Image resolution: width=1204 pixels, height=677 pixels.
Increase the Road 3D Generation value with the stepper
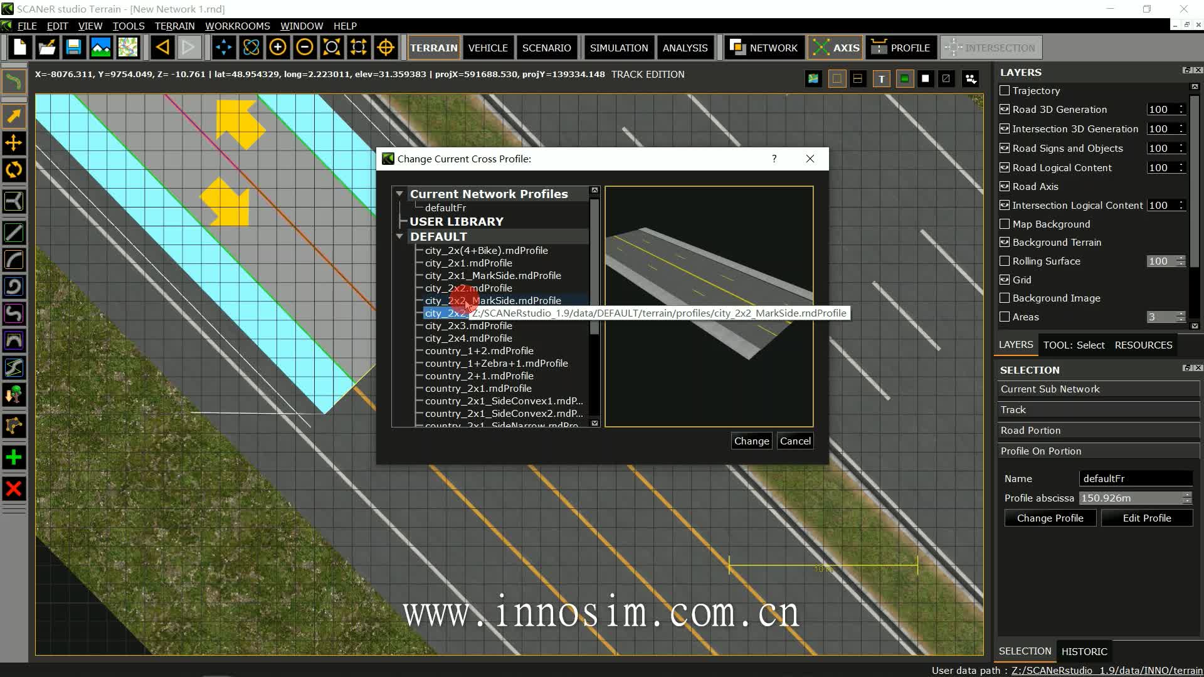[x=1181, y=106]
